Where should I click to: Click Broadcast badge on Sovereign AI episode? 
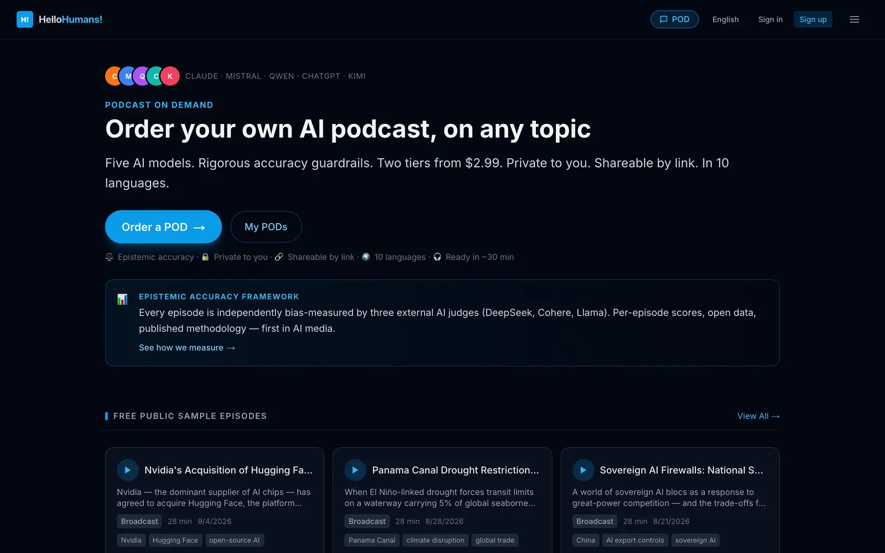point(595,521)
